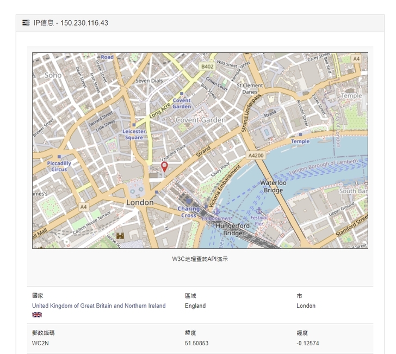
Task: Click the castle icon near Horse Guards
Action: point(120,236)
